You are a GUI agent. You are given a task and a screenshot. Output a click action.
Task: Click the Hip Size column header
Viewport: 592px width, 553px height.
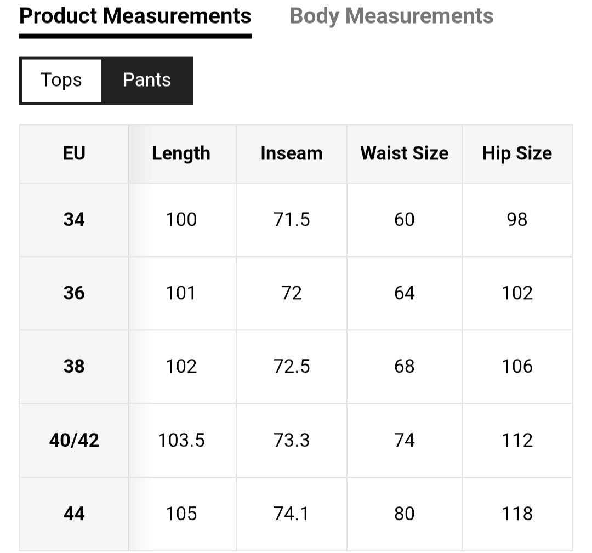(517, 153)
